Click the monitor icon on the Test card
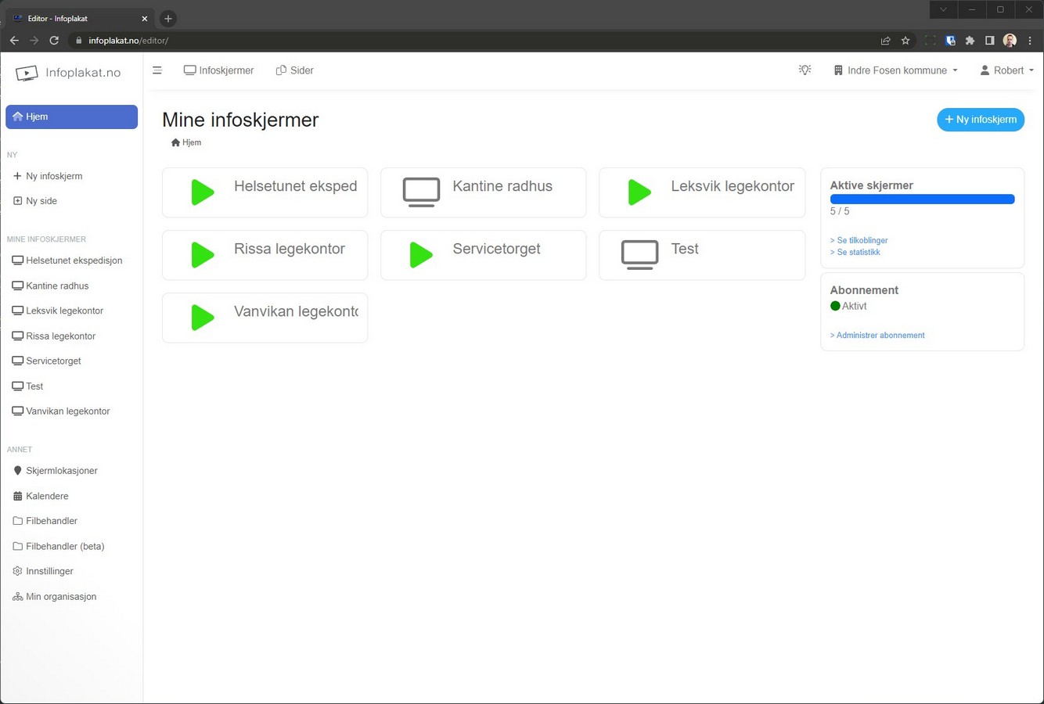 pyautogui.click(x=639, y=254)
